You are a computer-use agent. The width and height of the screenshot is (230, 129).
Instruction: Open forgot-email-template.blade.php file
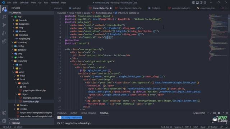click(31, 113)
